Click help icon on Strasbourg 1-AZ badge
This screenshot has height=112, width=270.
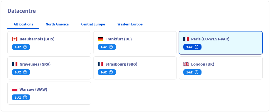111,72
